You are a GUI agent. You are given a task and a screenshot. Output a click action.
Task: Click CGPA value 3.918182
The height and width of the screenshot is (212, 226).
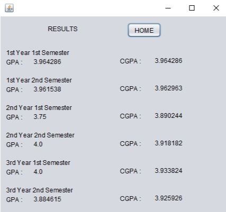(x=168, y=143)
